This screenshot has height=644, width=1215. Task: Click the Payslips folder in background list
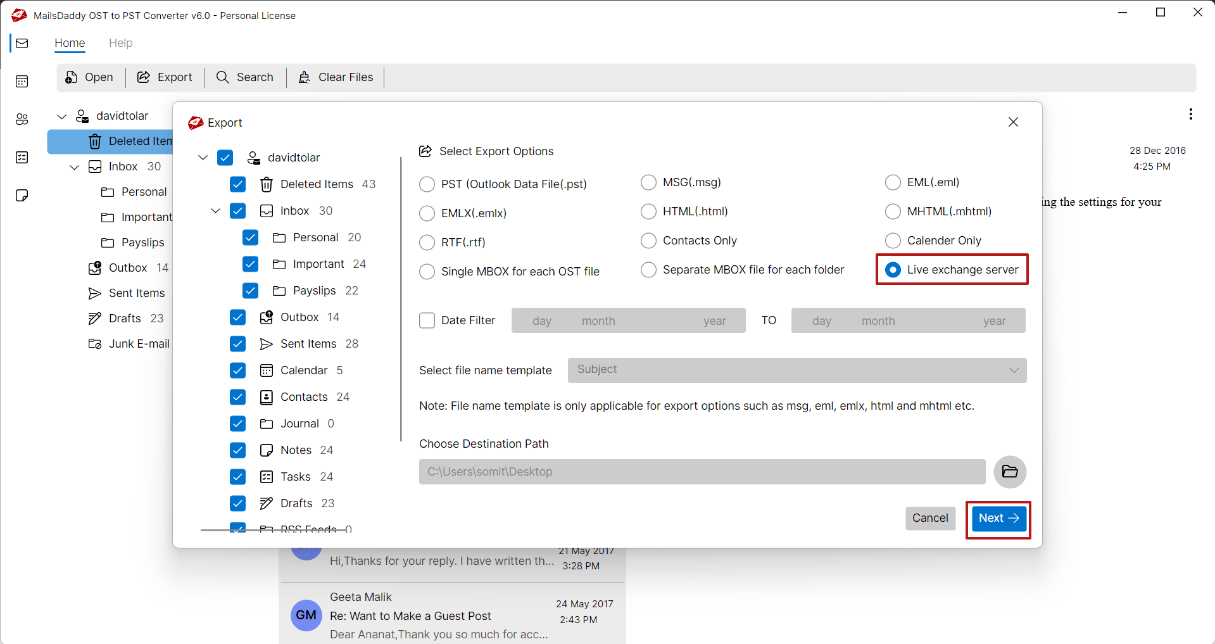133,243
